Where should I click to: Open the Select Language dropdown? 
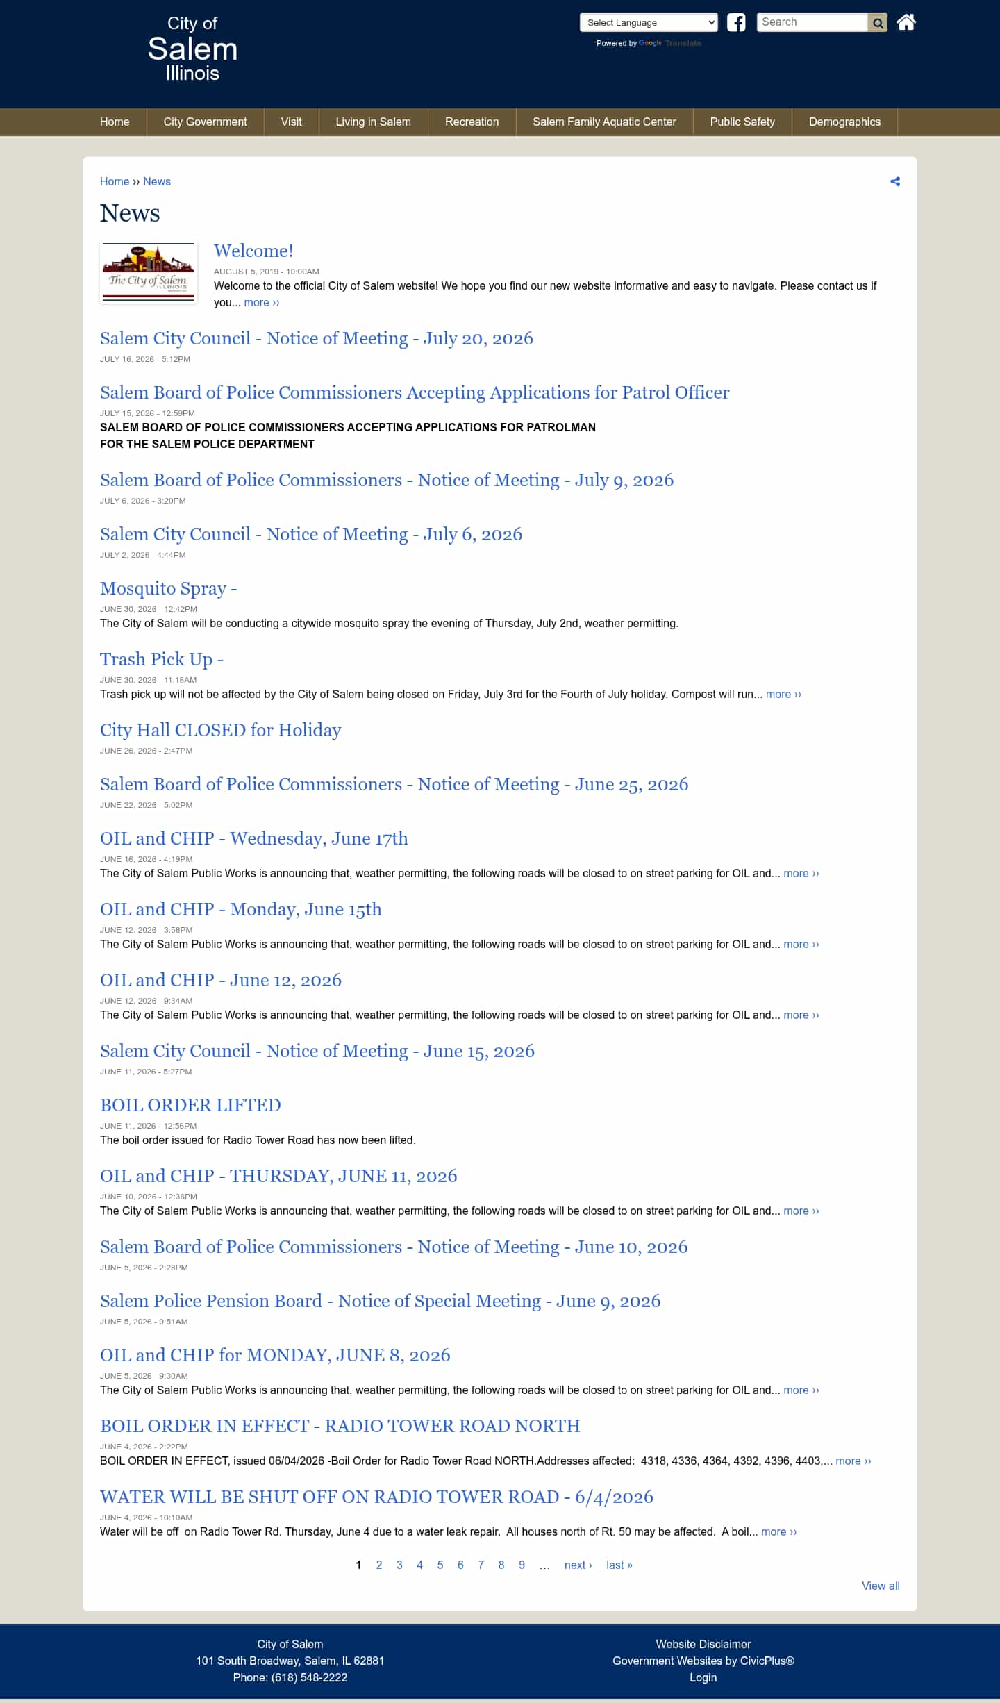click(649, 22)
